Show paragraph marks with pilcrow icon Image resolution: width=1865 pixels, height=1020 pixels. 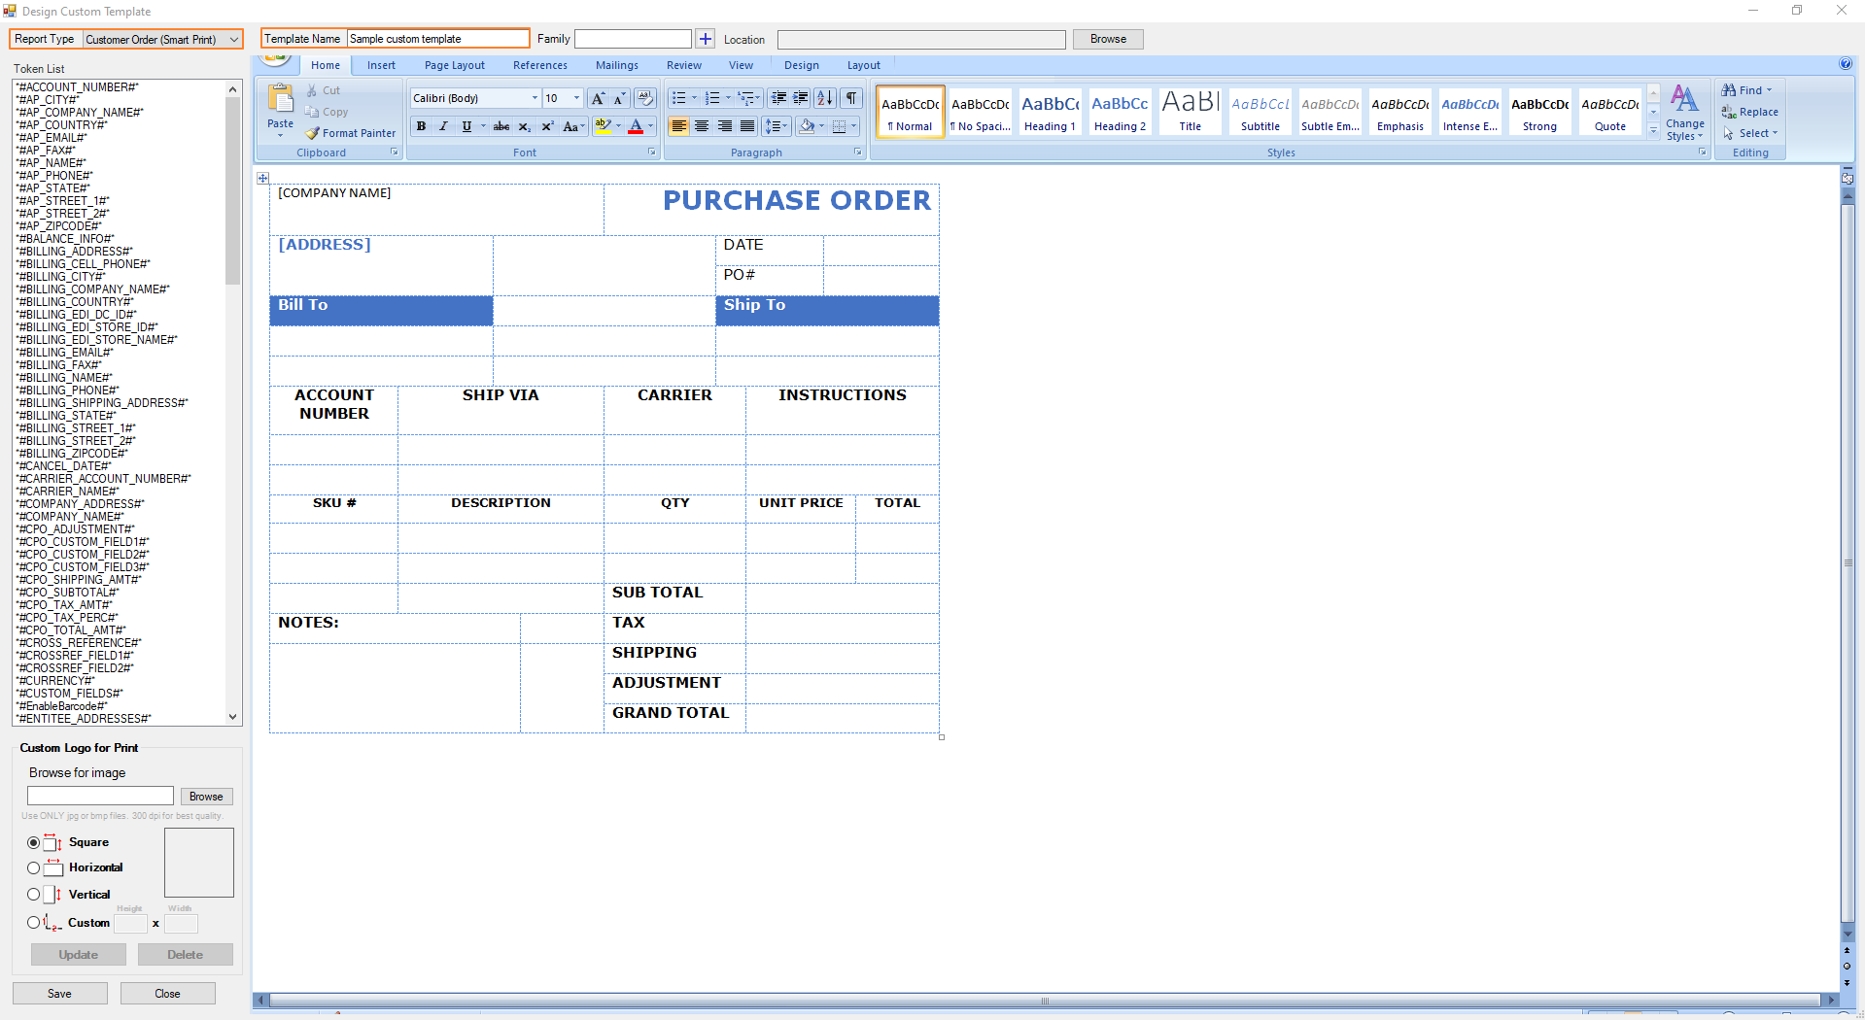tap(851, 98)
